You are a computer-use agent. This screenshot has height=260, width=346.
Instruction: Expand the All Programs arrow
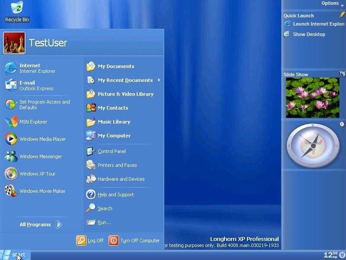click(x=59, y=224)
